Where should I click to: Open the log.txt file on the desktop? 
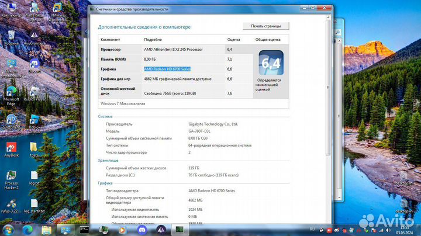[x=34, y=177]
